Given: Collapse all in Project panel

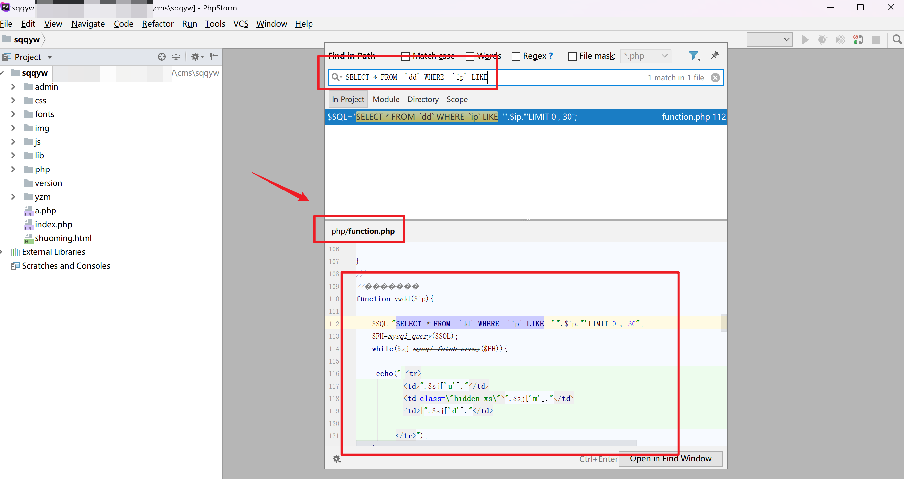Looking at the screenshot, I should click(176, 57).
